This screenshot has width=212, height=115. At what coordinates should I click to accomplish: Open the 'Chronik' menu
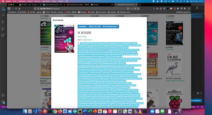(x=37, y=1)
